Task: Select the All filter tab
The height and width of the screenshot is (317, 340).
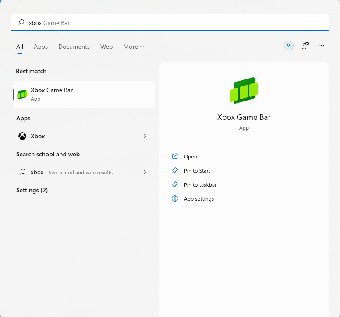Action: (20, 47)
